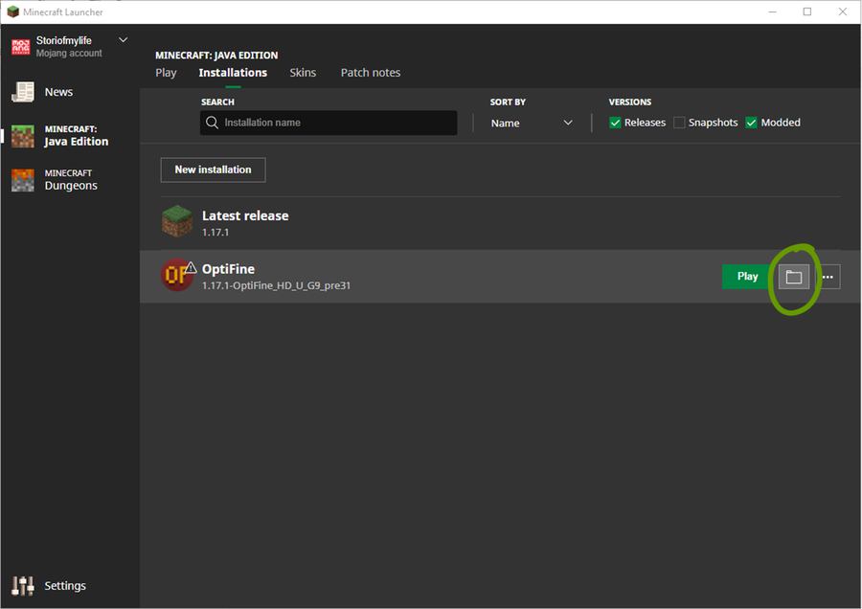Viewport: 862px width, 609px height.
Task: Minimize the Minecraft Launcher window
Action: coord(772,11)
